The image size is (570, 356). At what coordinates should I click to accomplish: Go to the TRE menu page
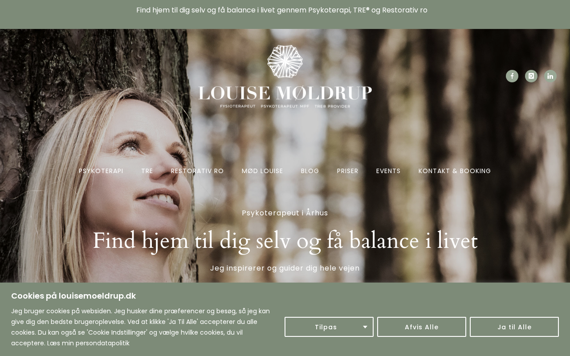click(x=147, y=171)
